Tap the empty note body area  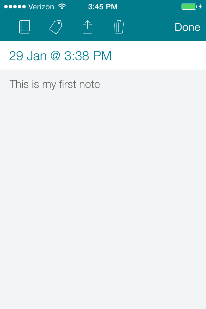[x=103, y=193]
